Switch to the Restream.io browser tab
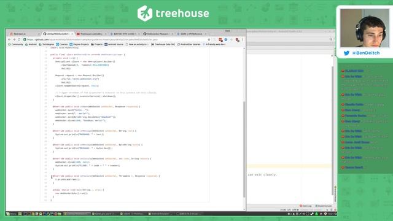This screenshot has width=393, height=221. click(x=24, y=34)
